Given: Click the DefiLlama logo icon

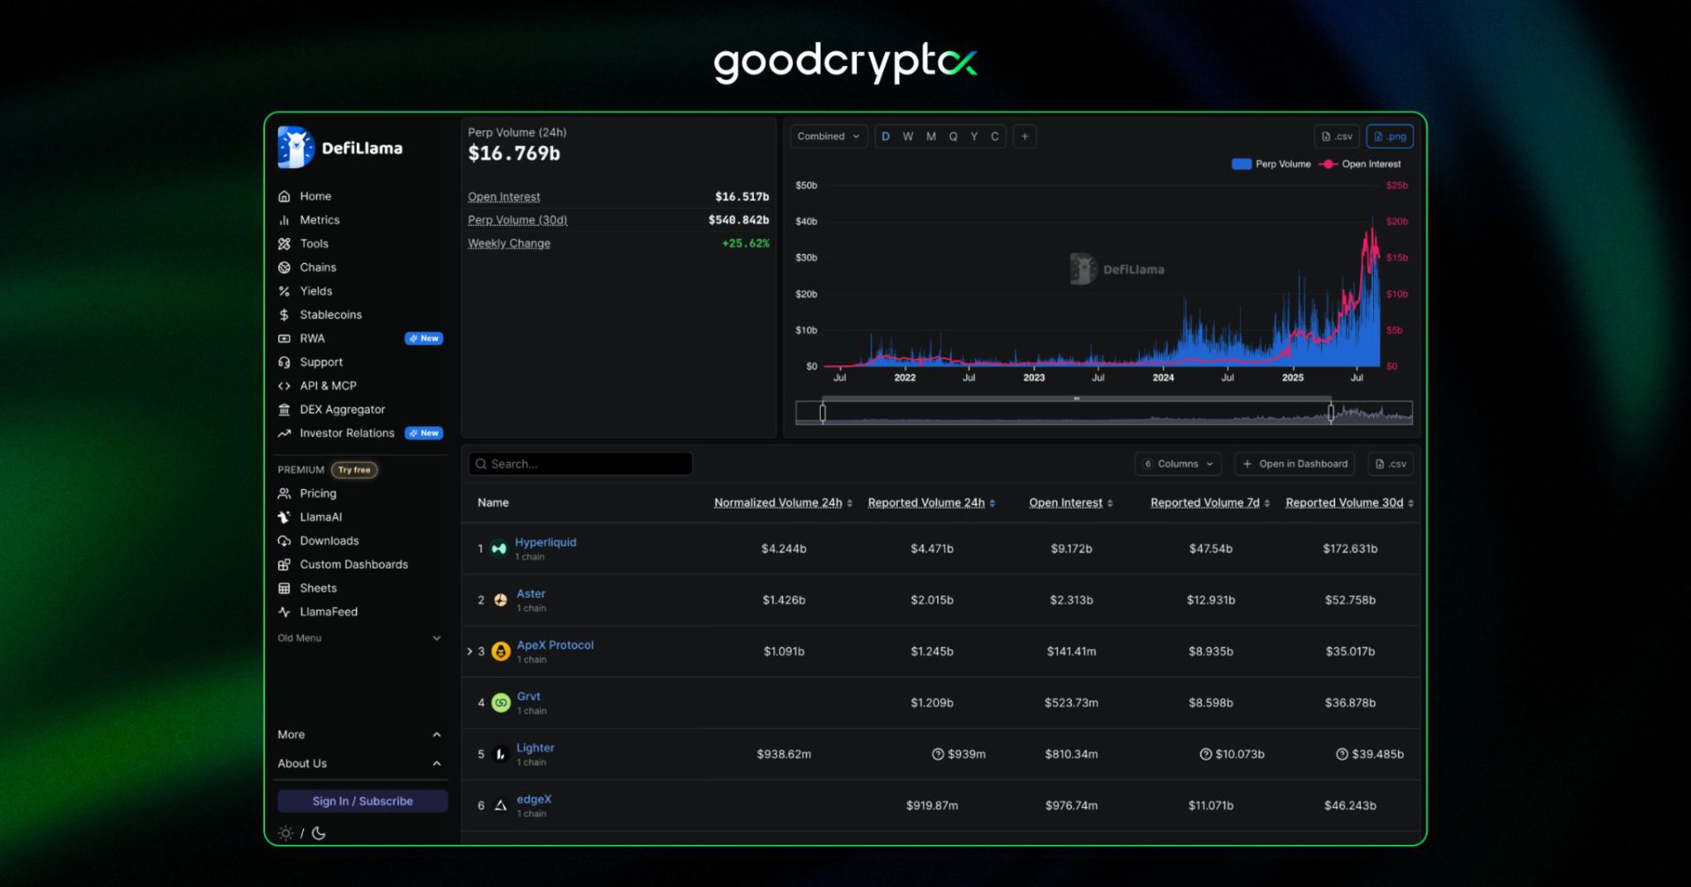Looking at the screenshot, I should pos(296,147).
